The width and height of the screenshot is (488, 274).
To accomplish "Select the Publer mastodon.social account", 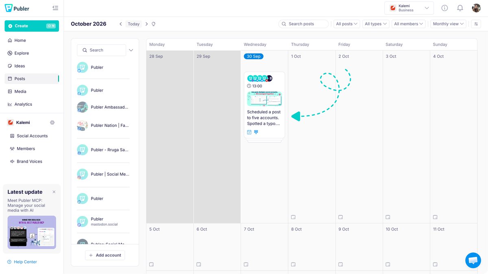I will coord(103,222).
